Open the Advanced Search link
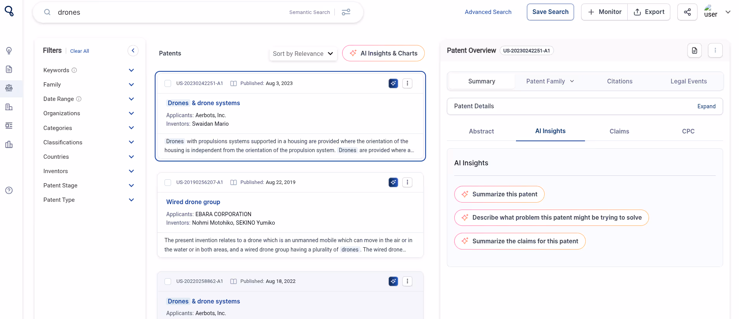The image size is (739, 319). pos(488,12)
